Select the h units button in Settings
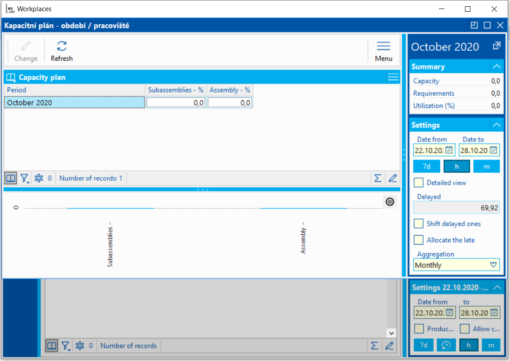Viewport: 510px width, 361px height. tap(456, 166)
